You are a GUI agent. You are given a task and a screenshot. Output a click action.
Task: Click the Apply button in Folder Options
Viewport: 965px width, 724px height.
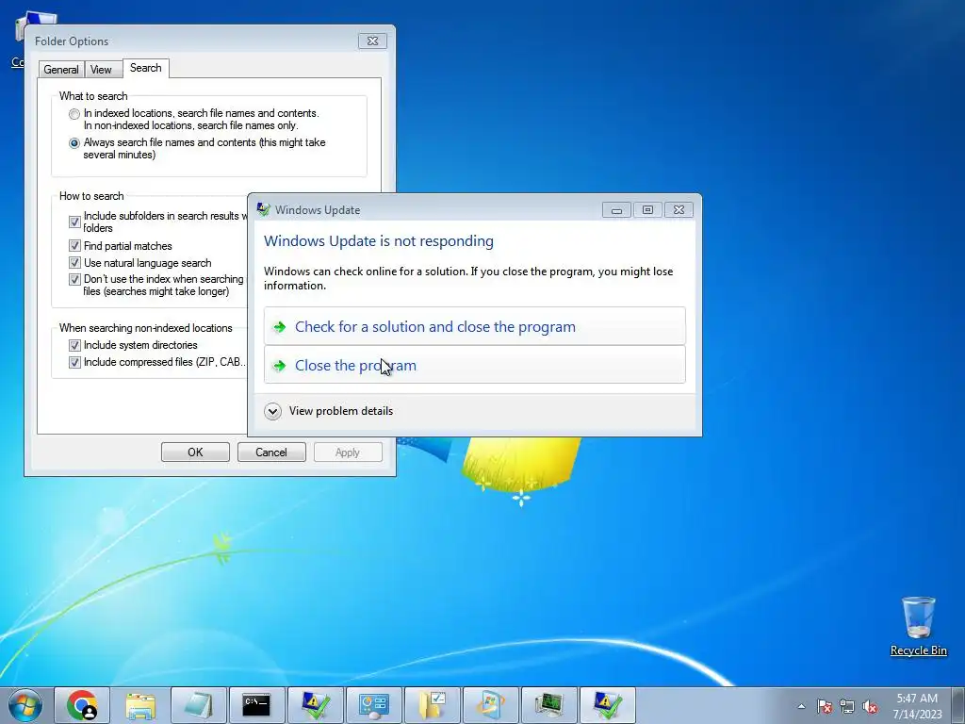click(x=348, y=452)
